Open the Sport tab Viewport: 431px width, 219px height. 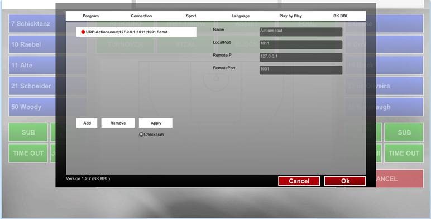pos(191,16)
